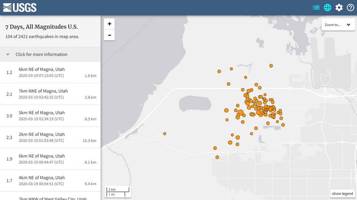
Task: Select the 1.2 magnitude 6km NE of Magna entry
Action: pos(50,72)
